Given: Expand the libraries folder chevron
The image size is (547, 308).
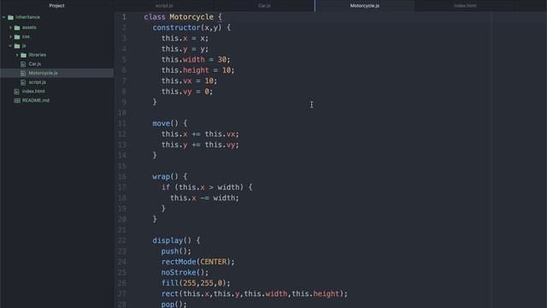Looking at the screenshot, I should coord(17,55).
